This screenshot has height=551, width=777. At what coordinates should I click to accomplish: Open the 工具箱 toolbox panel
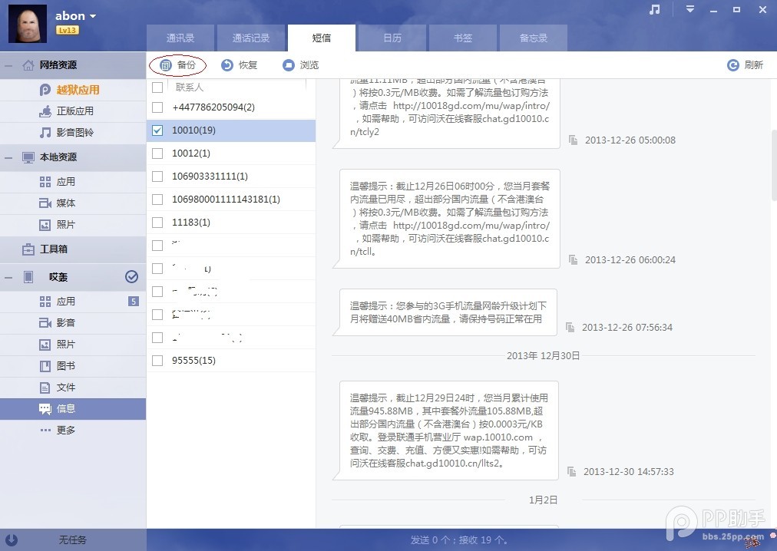[x=55, y=249]
